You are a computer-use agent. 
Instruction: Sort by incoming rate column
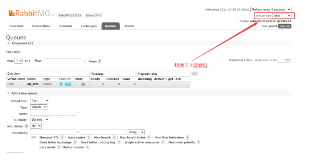click(145, 79)
